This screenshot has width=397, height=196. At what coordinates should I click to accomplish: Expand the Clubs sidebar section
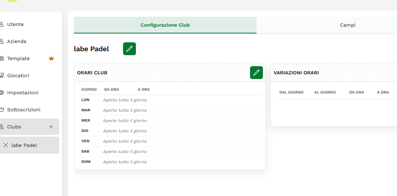(x=14, y=127)
